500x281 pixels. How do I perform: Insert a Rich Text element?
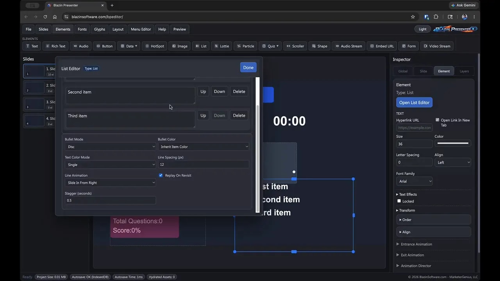tap(55, 46)
